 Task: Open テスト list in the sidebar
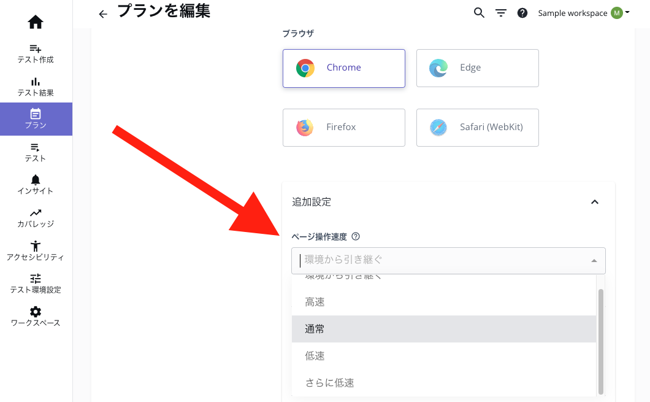tap(36, 153)
